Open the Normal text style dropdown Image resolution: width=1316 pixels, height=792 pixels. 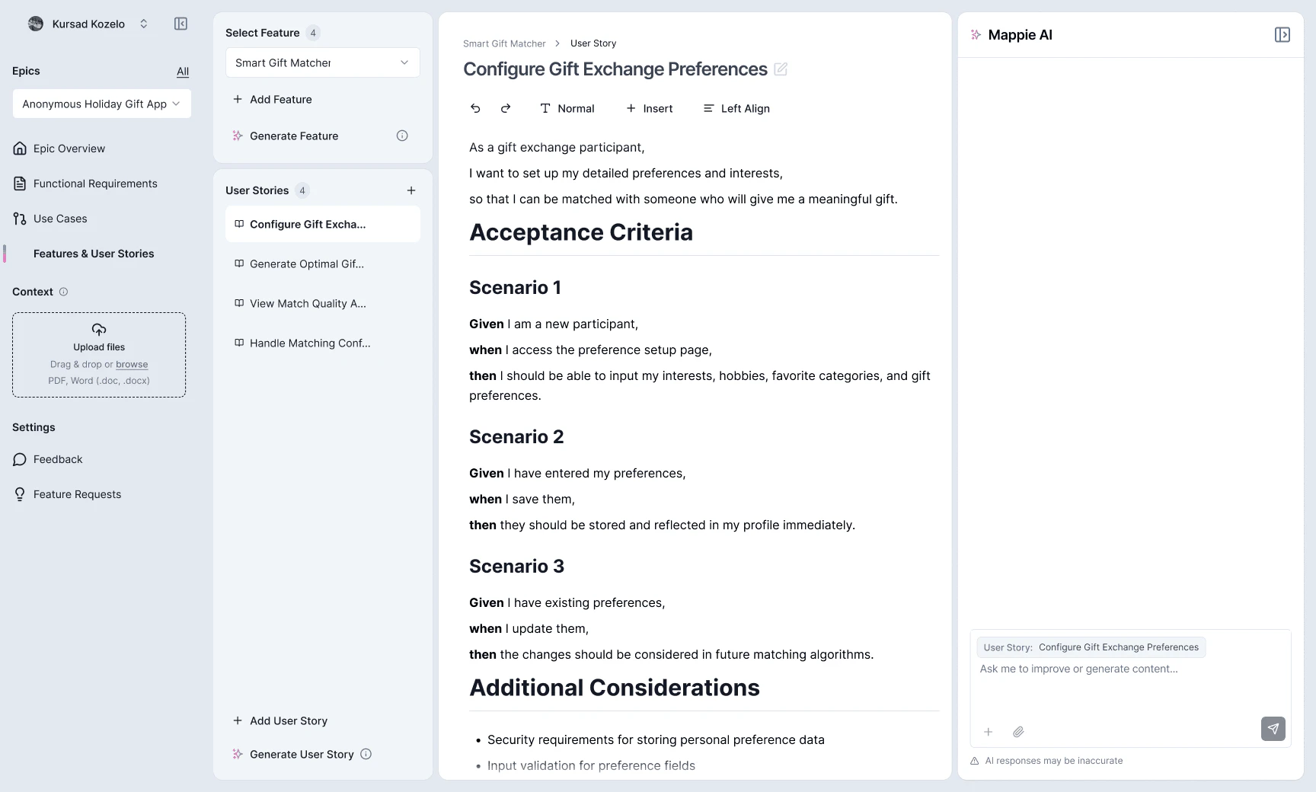click(568, 108)
